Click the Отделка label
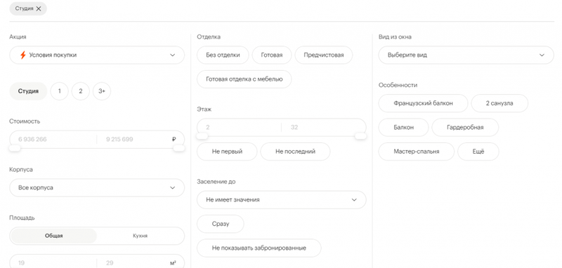562x268 pixels. click(x=209, y=37)
